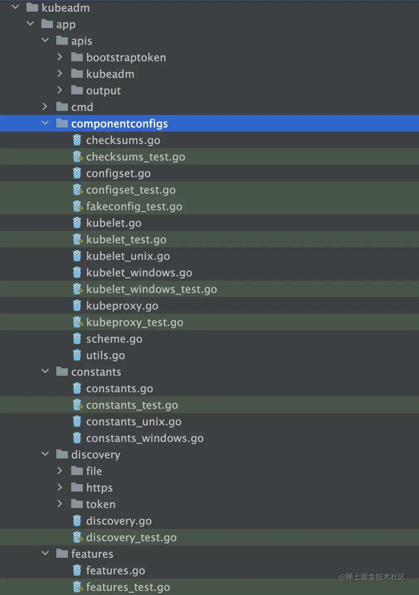Viewport: 419px width, 595px height.
Task: Select the features.go file name
Action: [116, 571]
